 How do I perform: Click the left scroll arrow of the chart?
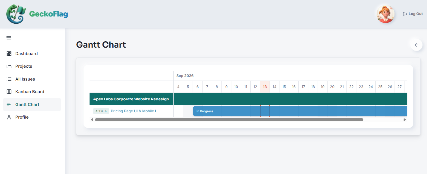pos(92,119)
